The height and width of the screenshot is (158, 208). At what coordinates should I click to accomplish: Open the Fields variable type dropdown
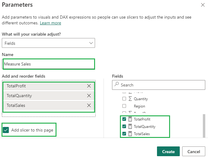point(48,43)
